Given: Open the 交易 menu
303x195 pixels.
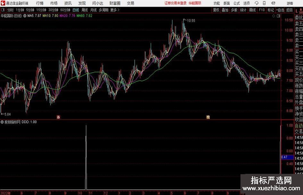Looking at the screenshot, I should [130, 3].
